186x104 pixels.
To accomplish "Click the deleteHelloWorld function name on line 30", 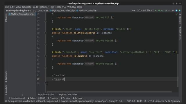I will coord(85,33).
